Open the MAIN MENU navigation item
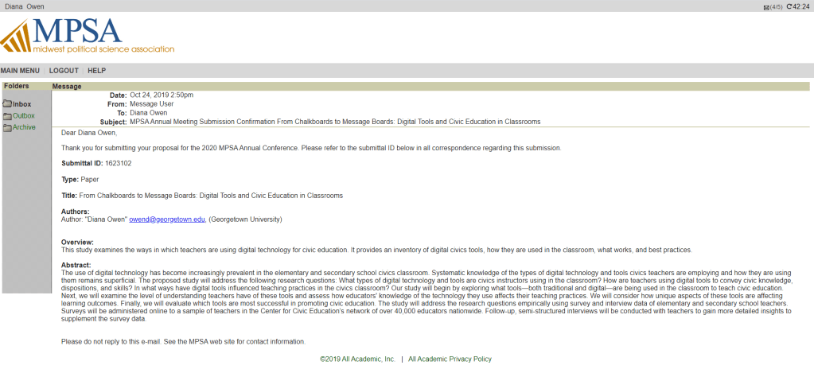This screenshot has width=814, height=369. pyautogui.click(x=20, y=71)
